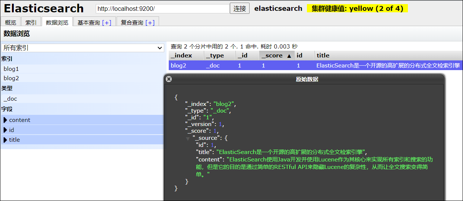
Task: Click the Elasticsearch header title
Action: (x=44, y=8)
